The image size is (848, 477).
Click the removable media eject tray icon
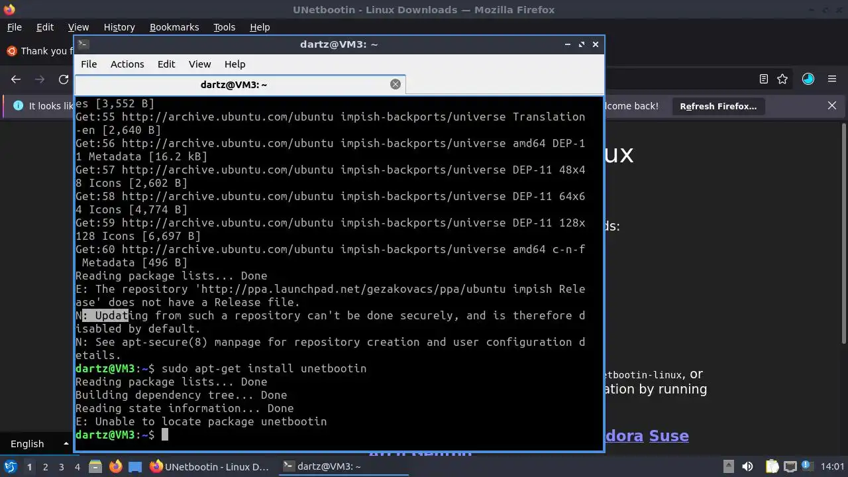tap(728, 466)
